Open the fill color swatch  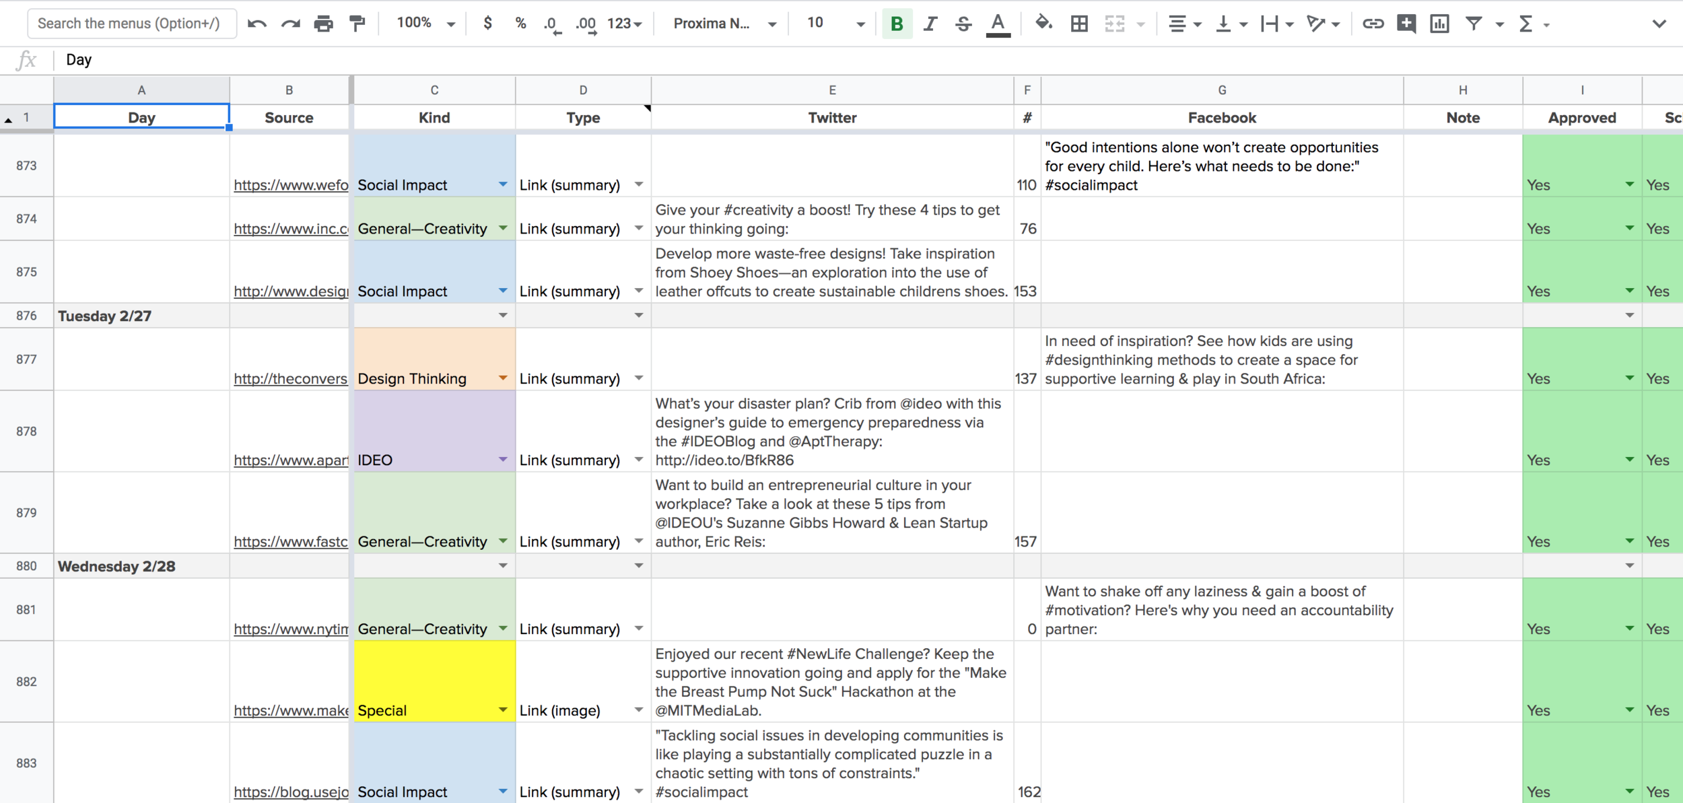(x=1044, y=23)
